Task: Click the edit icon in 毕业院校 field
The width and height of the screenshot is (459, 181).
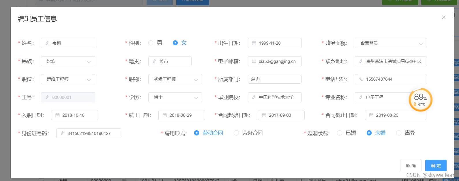Action: coord(254,97)
